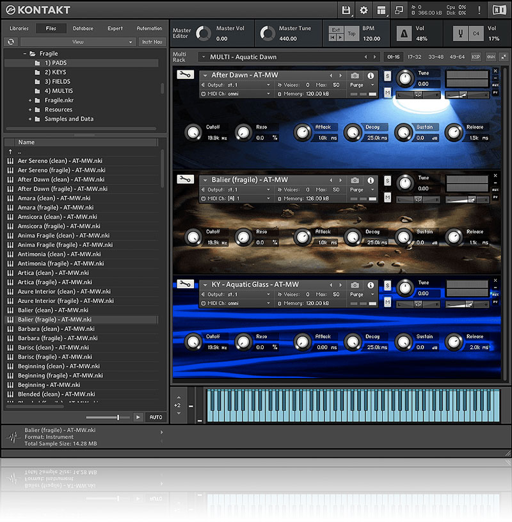Click the Tap tempo button

coord(351,34)
